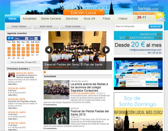
Task: Open the 2012 year dropdown
Action: pos(33,39)
